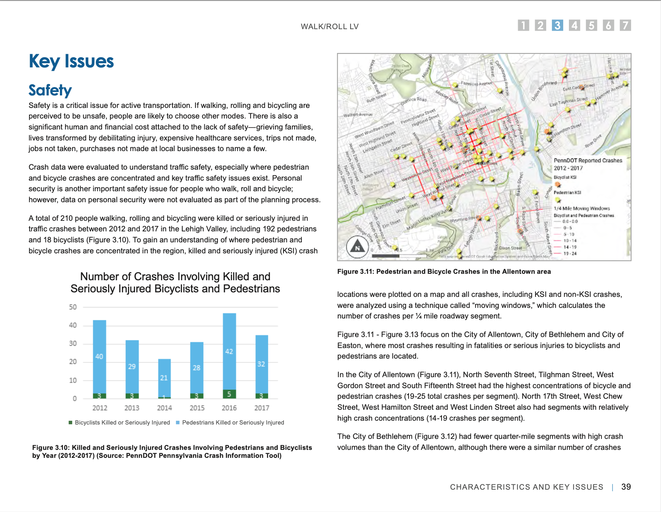
Task: Go to chapter 7 navigation box
Action: [625, 25]
